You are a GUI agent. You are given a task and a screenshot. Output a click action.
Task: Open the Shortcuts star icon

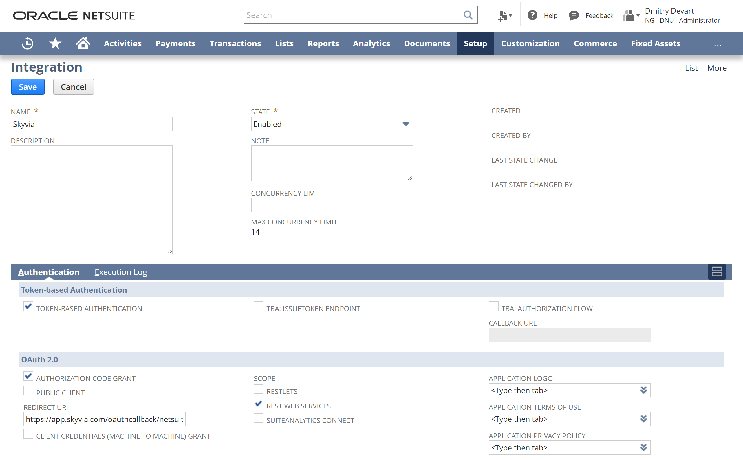point(55,43)
